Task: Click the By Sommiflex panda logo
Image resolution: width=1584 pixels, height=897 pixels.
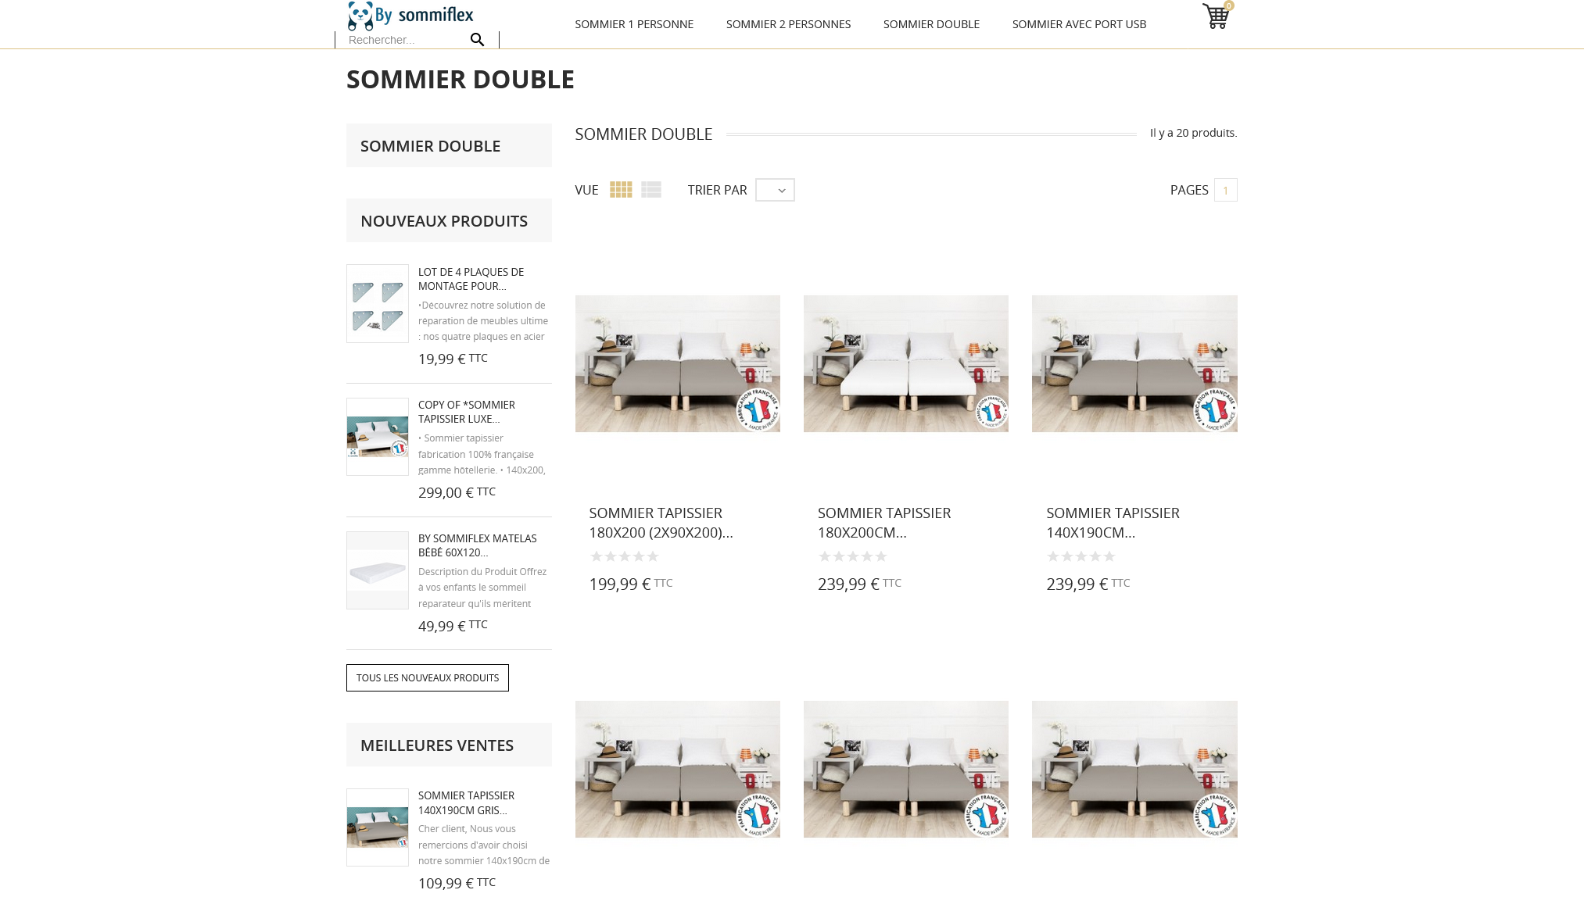Action: point(411,16)
